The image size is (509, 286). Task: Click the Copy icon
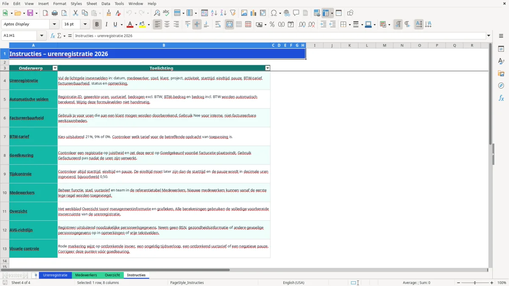point(85,13)
